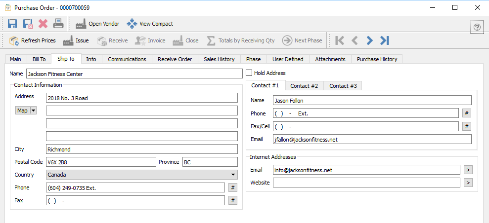Click Save and Close icon
Viewport: 489px width, 223px height.
click(x=28, y=24)
